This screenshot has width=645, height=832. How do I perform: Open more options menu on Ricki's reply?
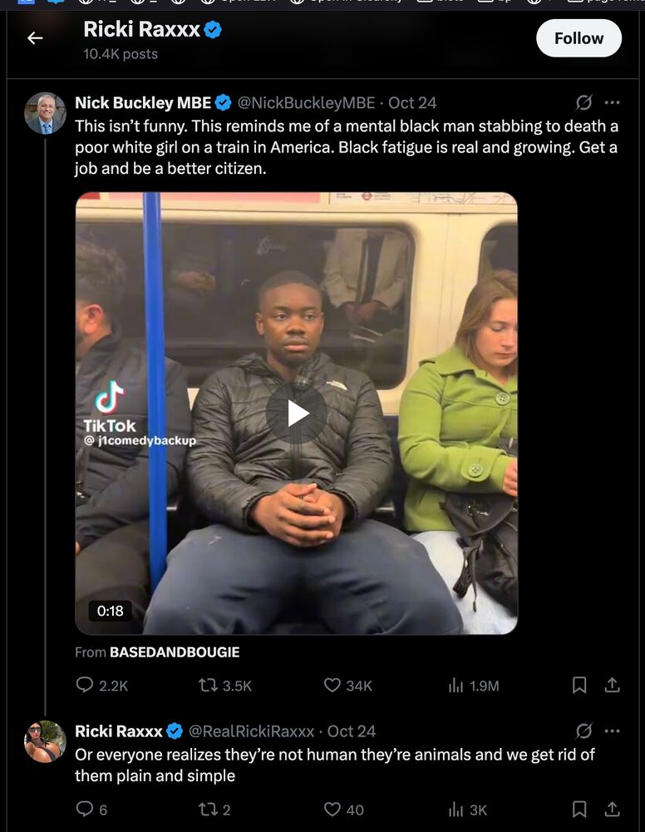613,730
